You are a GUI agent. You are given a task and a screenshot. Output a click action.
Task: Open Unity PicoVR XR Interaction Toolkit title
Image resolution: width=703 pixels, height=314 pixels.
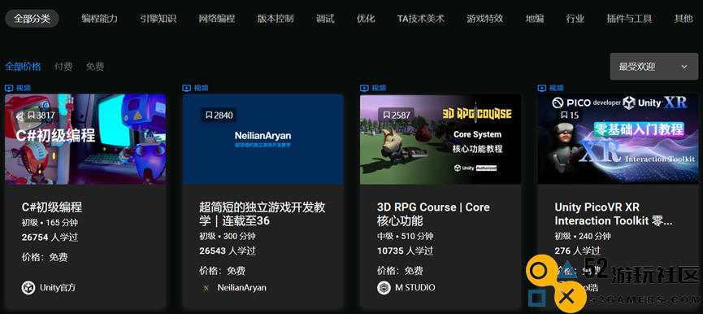[614, 214]
